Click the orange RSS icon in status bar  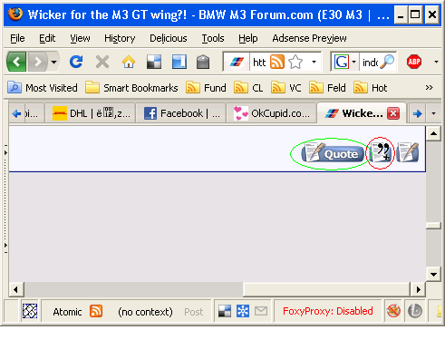(96, 311)
